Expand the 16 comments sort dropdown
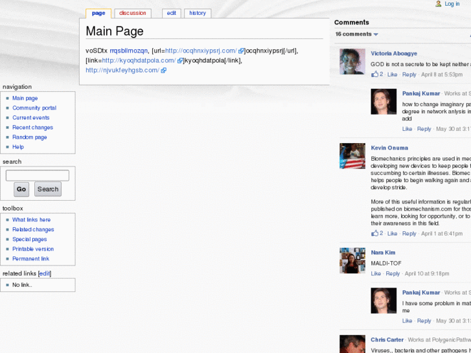Viewport: 471px width, 353px height. (356, 34)
